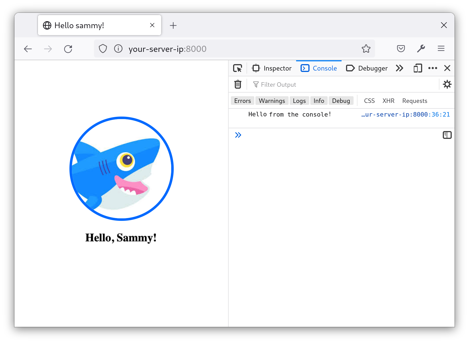Switch to the Console tab
Image resolution: width=469 pixels, height=343 pixels.
319,68
